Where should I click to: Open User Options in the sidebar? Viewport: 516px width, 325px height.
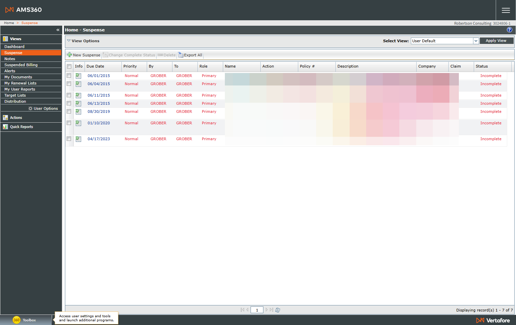tap(43, 108)
